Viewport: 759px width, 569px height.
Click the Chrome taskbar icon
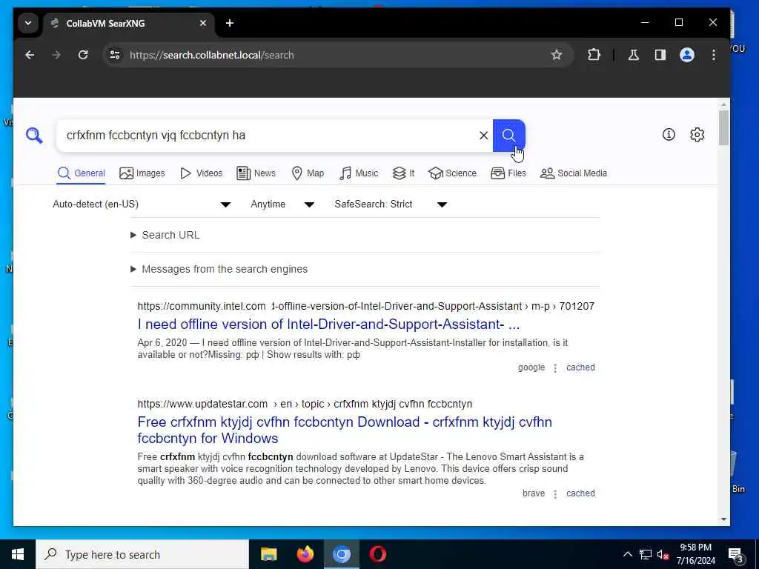tap(341, 554)
